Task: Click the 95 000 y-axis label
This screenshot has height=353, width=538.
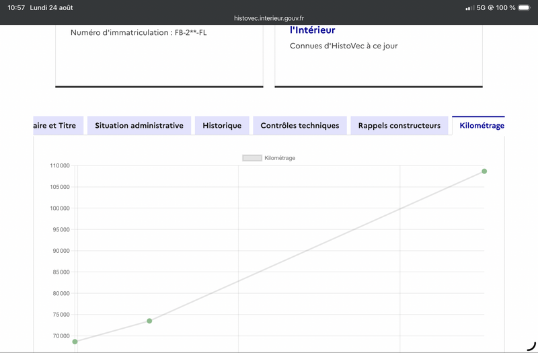Action: pyautogui.click(x=61, y=229)
